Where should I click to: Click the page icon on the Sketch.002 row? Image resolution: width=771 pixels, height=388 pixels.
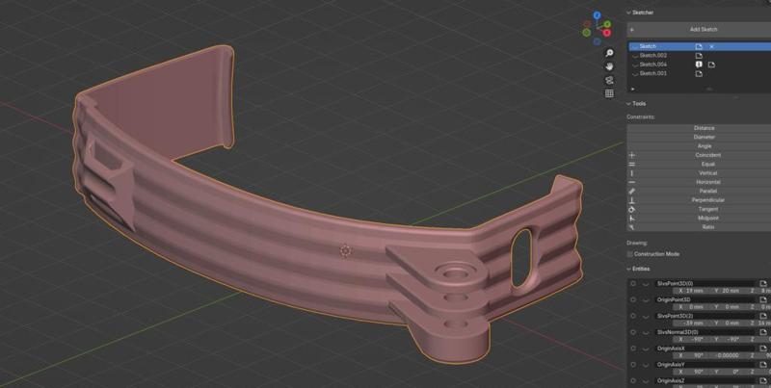tap(699, 56)
